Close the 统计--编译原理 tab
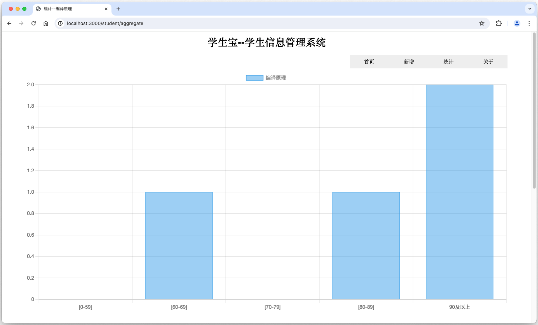 click(x=106, y=9)
